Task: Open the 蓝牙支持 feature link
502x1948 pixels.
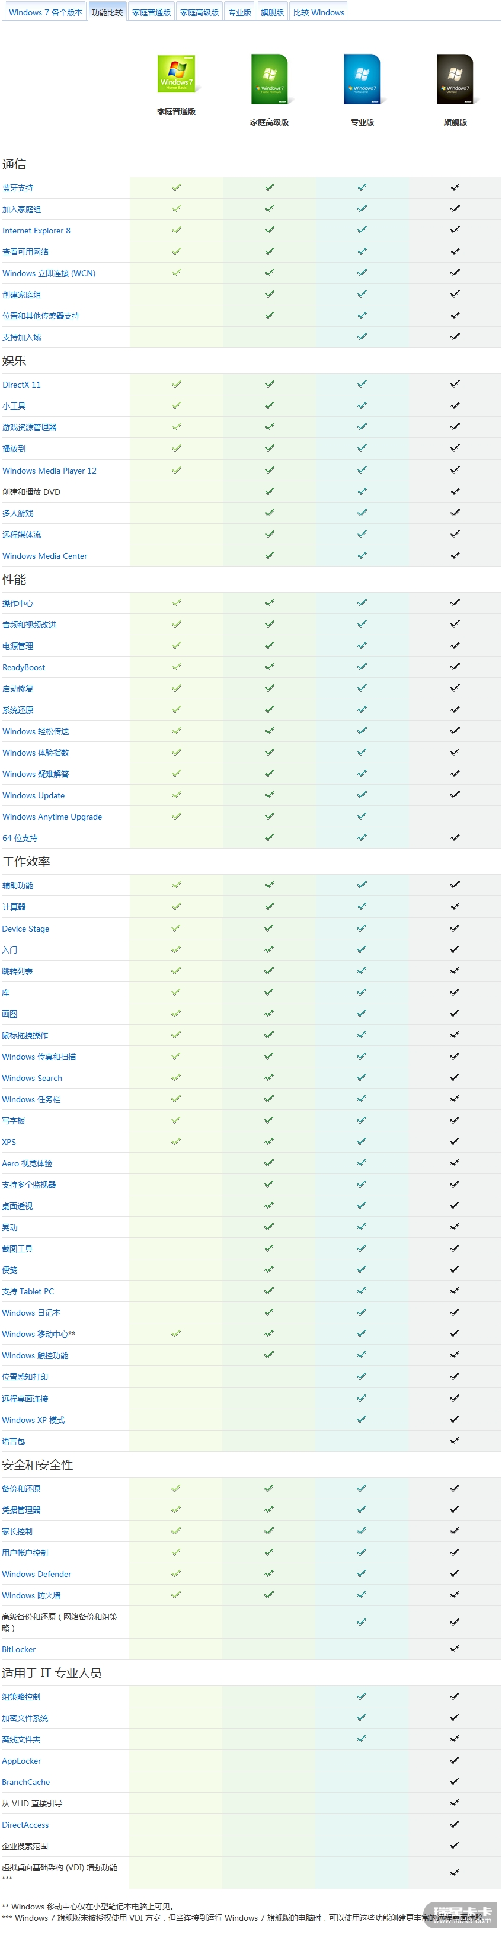Action: tap(18, 188)
